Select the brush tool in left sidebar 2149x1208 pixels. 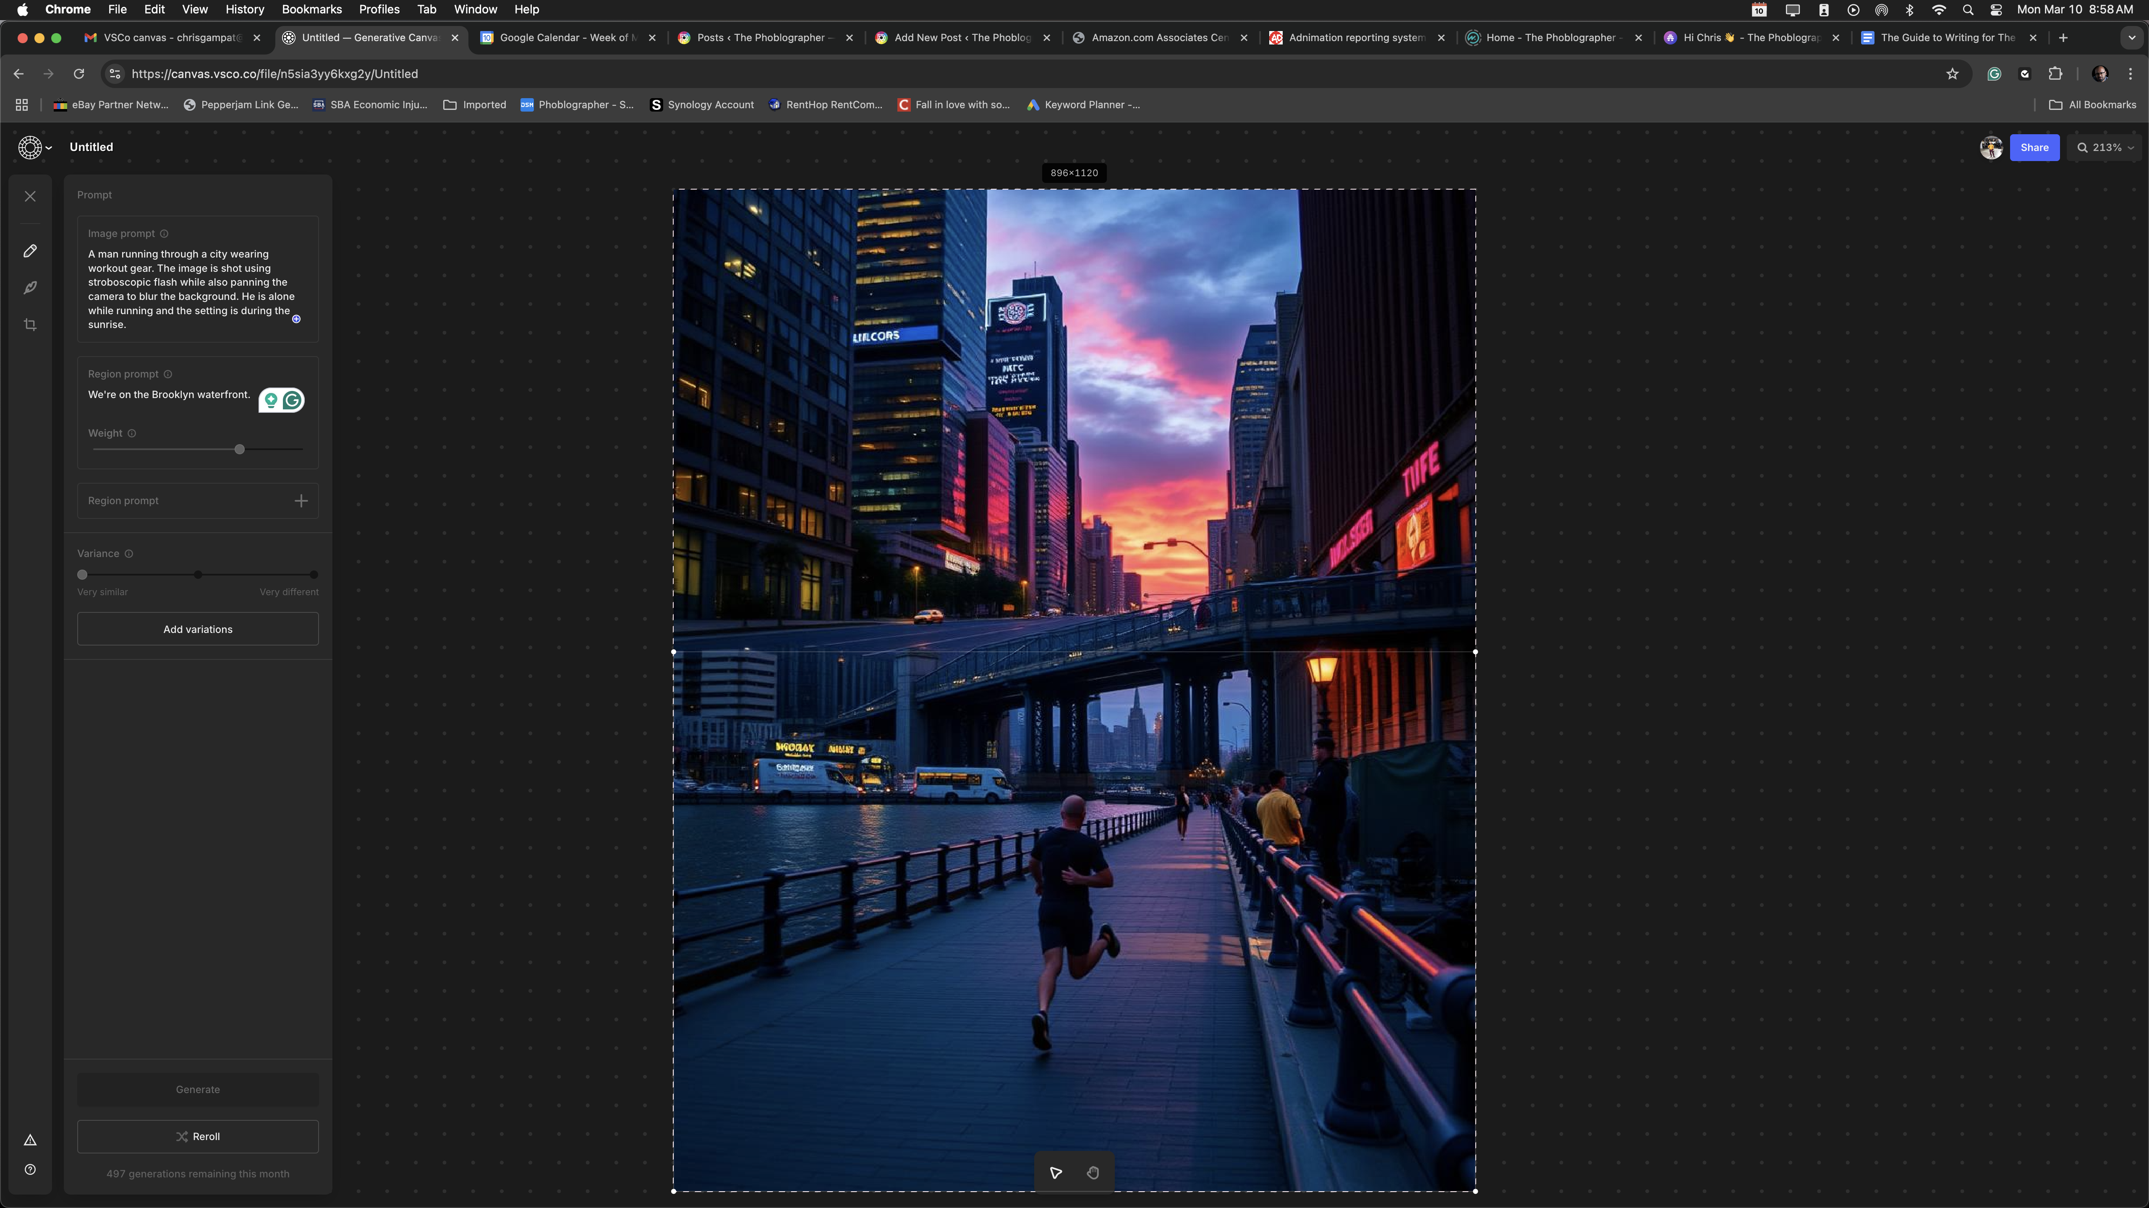pyautogui.click(x=30, y=288)
